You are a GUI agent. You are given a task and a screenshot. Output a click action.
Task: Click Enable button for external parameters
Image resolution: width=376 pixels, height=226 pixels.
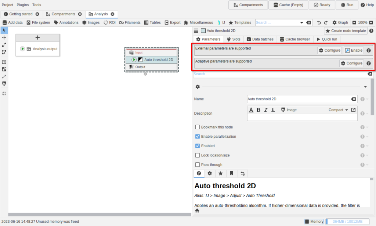click(354, 51)
